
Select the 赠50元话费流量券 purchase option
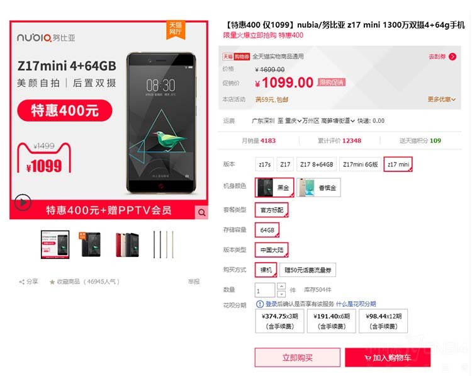[x=308, y=270]
